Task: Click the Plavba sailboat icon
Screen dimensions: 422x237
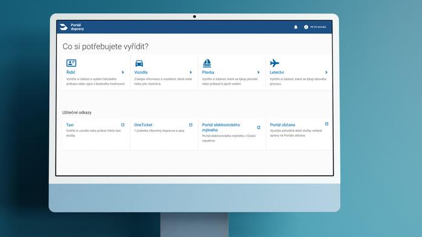Action: pos(207,63)
